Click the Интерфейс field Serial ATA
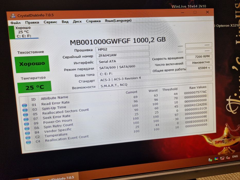 click(123, 61)
